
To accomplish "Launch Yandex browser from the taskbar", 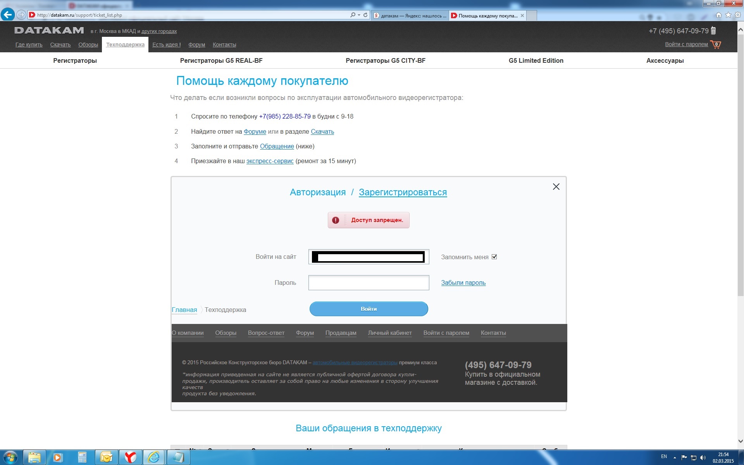I will tap(130, 457).
